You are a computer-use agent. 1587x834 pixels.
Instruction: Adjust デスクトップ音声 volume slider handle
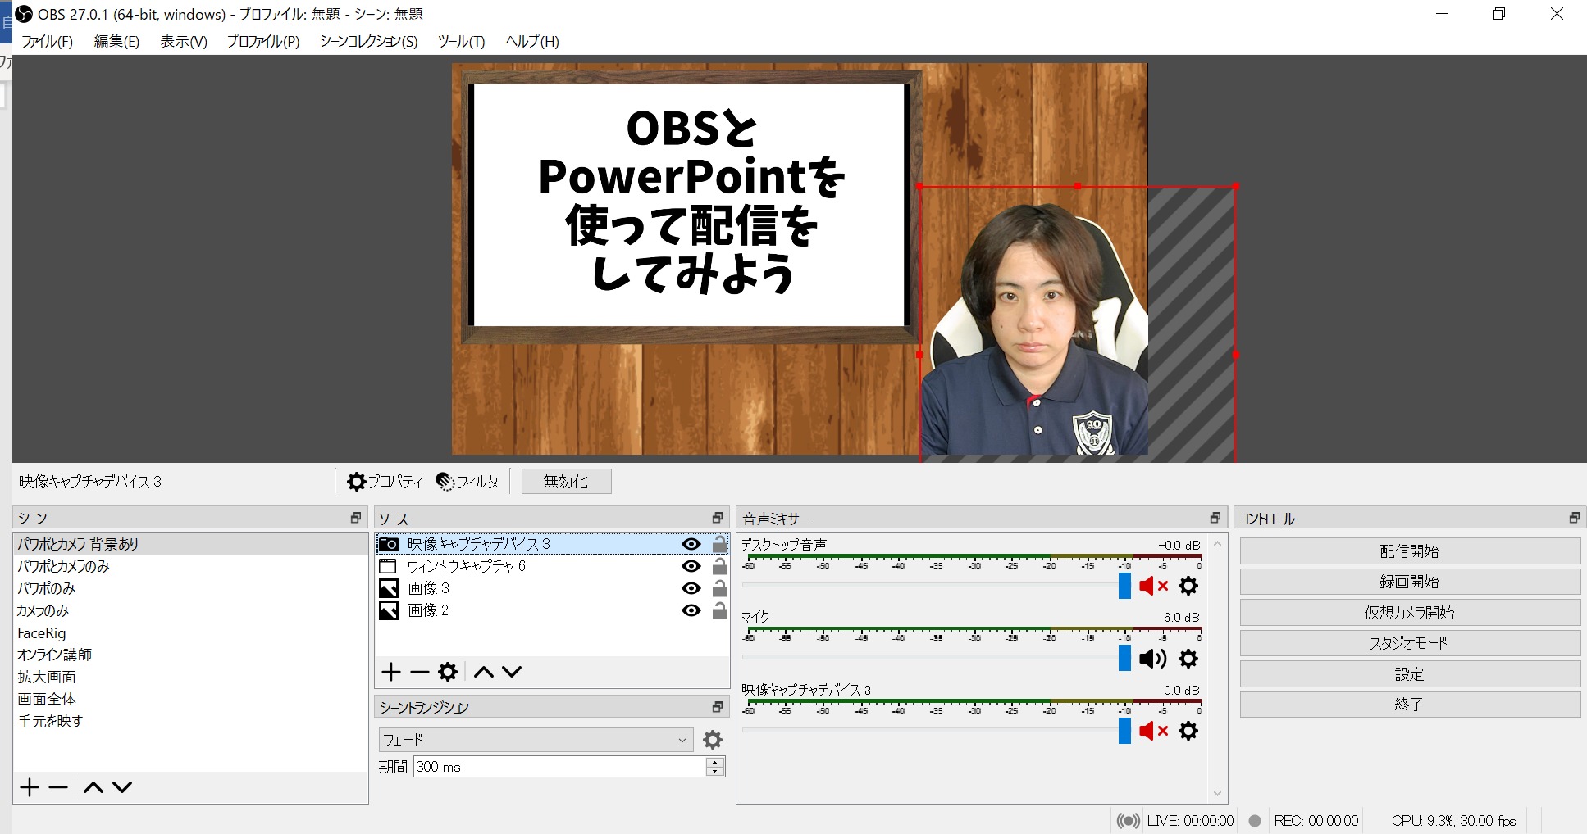[1124, 586]
